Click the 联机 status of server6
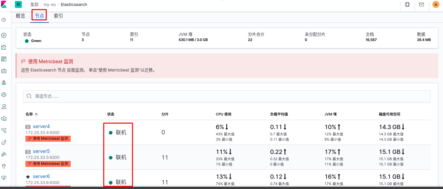This screenshot has height=189, width=443. (121, 182)
